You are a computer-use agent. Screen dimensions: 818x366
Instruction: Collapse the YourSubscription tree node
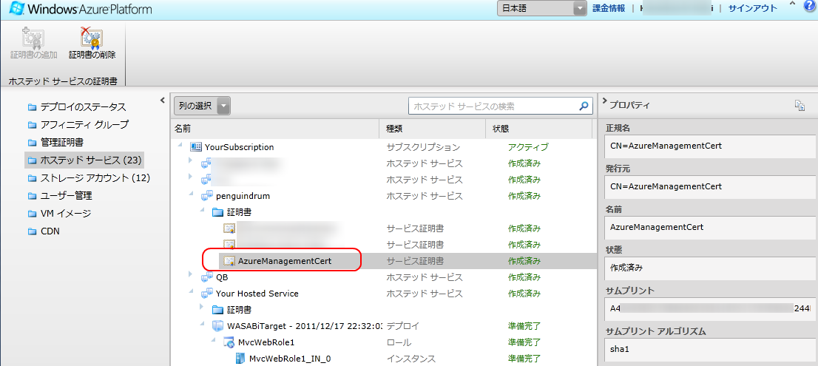tap(180, 146)
